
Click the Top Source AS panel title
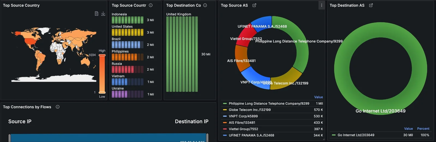point(234,5)
